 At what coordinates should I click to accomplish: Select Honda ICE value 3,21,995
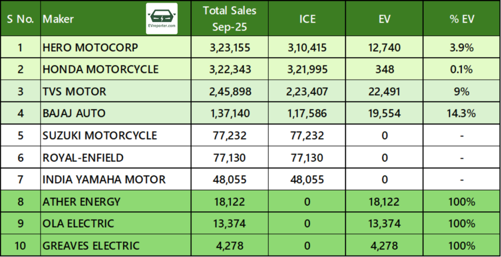click(x=308, y=69)
